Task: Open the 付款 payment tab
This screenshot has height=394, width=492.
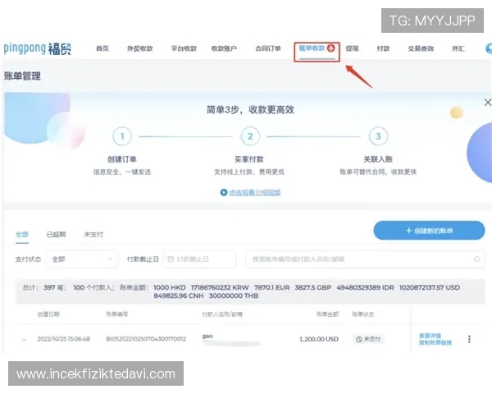Action: [x=383, y=48]
